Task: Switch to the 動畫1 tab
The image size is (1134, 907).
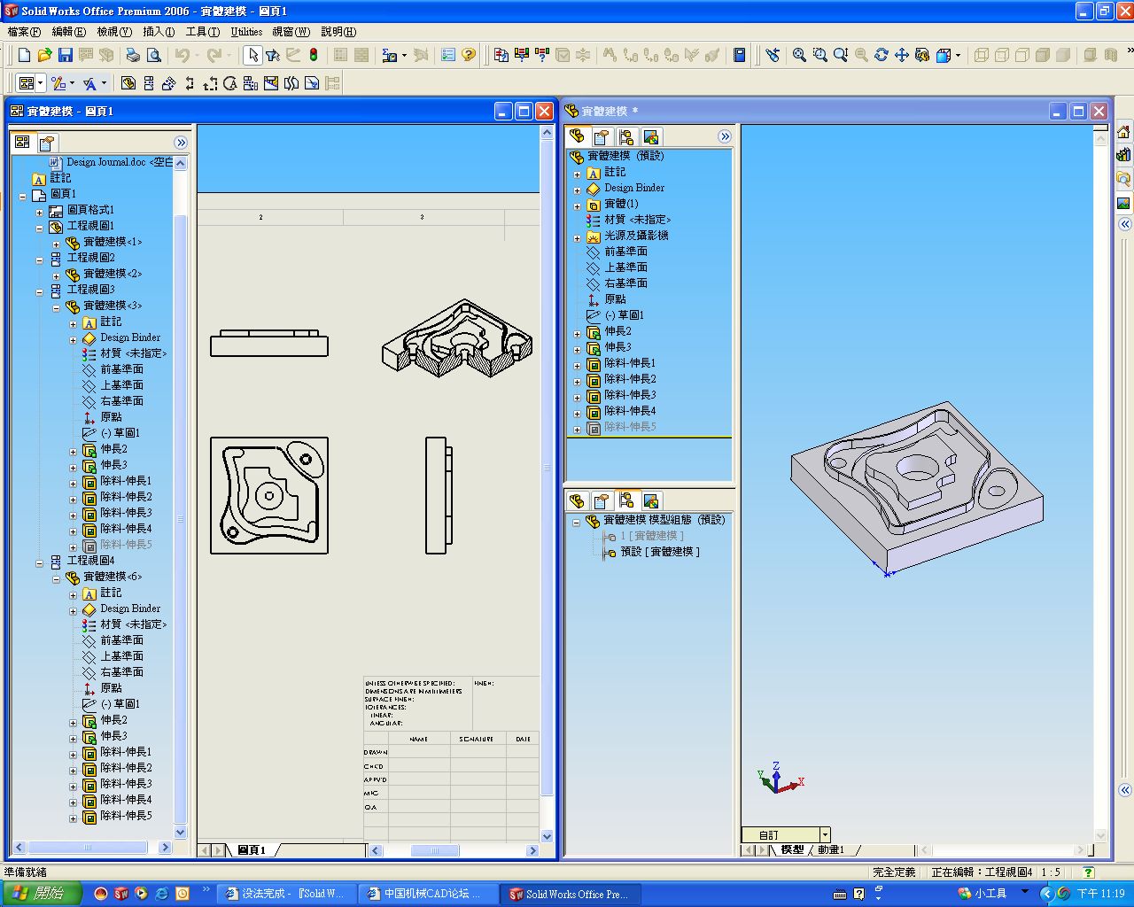Action: (x=830, y=850)
